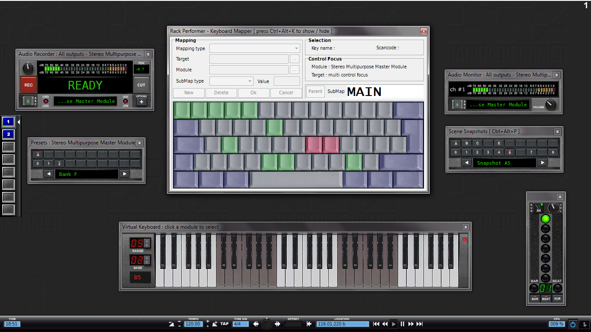
Task: Go to next preset bank after Bank F
Action: pos(124,174)
